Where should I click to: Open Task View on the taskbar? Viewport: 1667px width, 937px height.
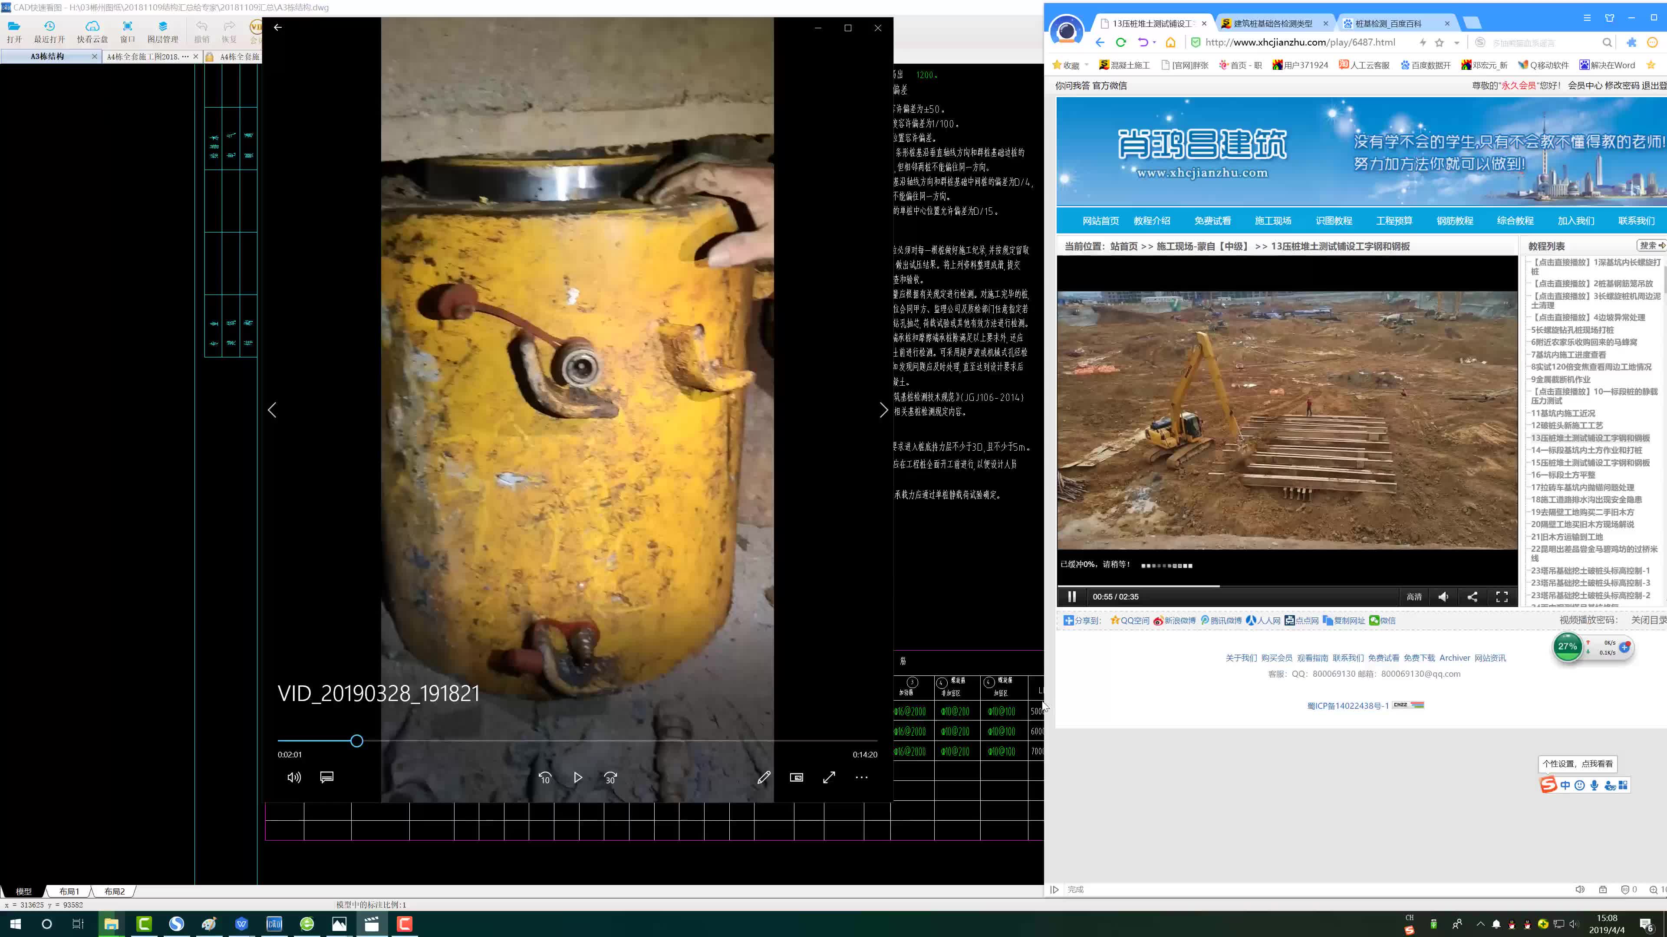click(78, 924)
